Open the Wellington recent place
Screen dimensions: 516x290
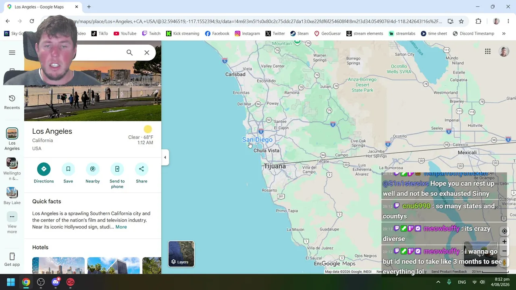12,169
